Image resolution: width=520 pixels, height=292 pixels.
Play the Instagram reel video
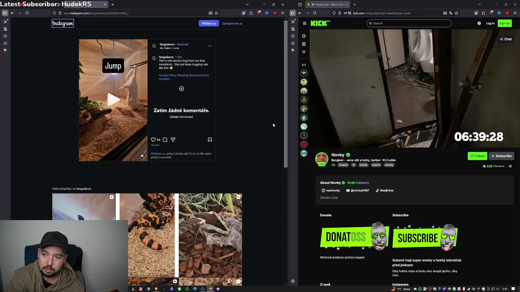113,100
